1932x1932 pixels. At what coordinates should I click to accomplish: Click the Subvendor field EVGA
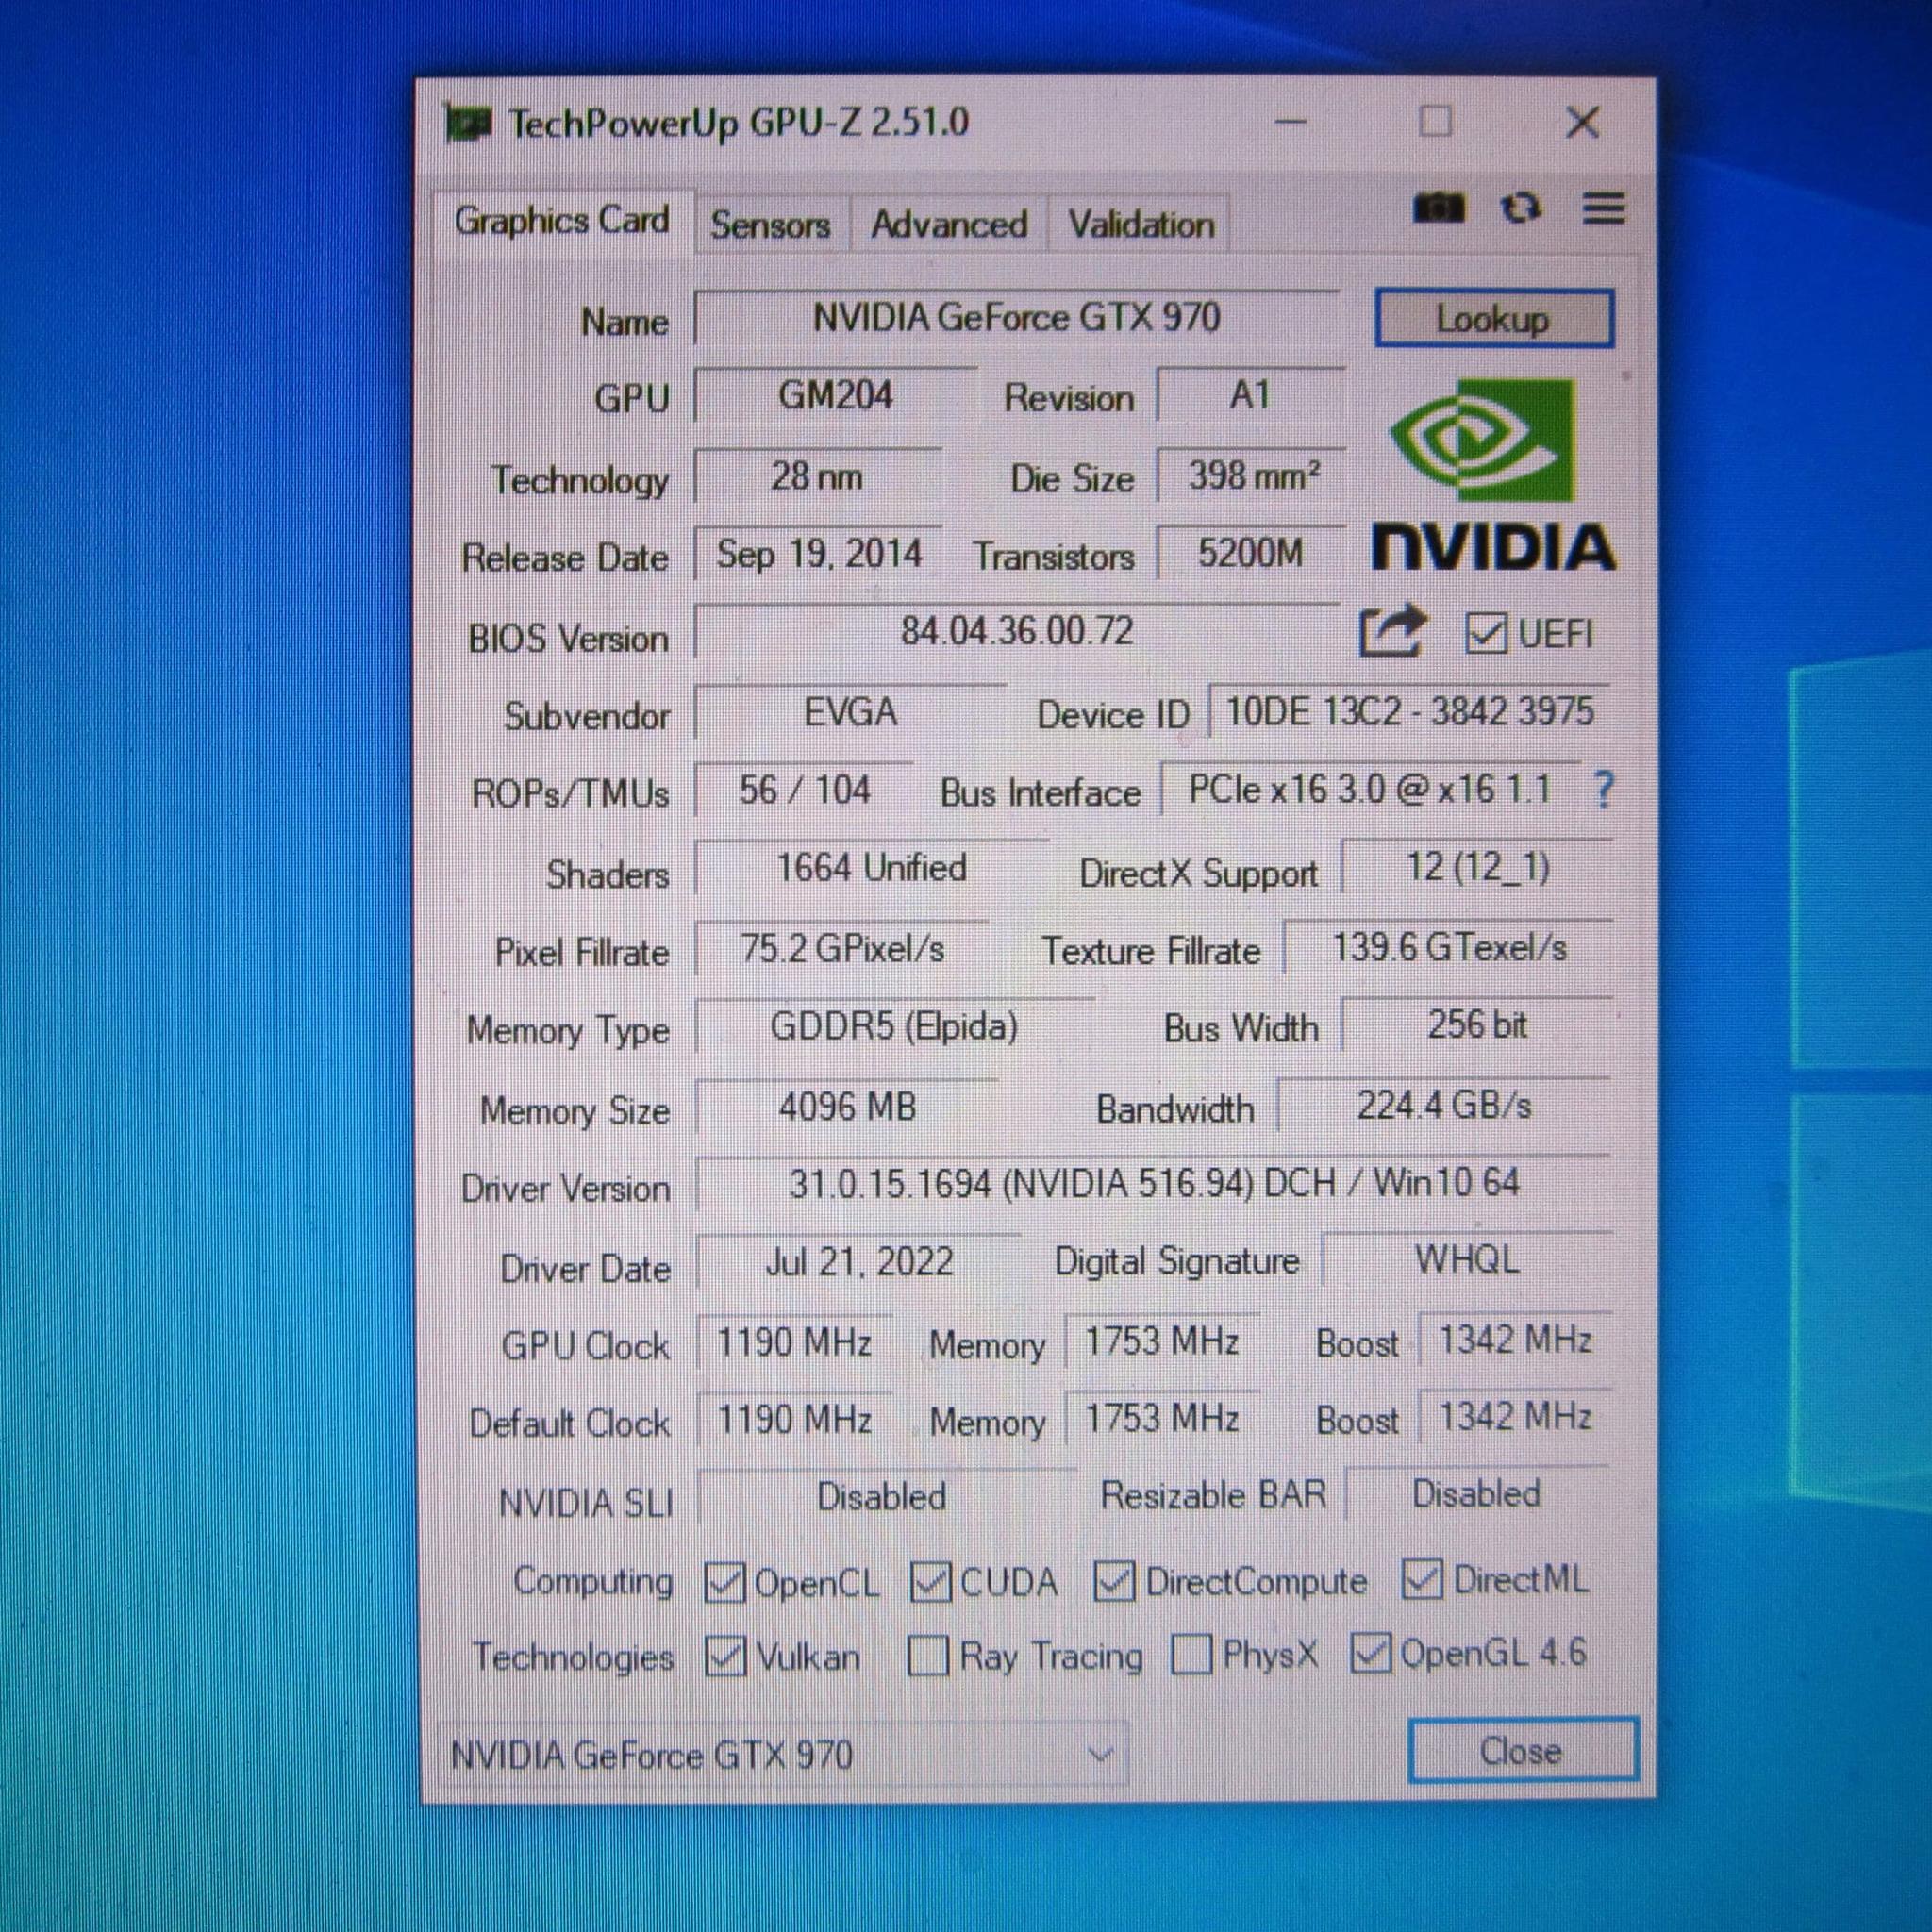pyautogui.click(x=850, y=712)
